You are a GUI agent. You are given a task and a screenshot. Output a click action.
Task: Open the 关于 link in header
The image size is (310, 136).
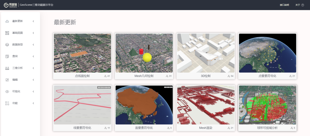click(x=298, y=5)
